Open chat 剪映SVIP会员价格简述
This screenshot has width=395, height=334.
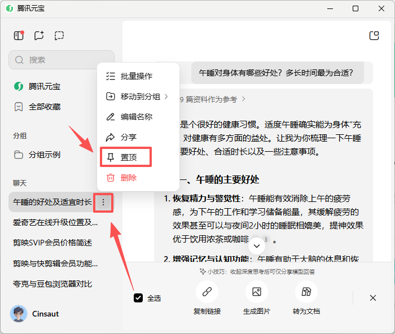52,243
